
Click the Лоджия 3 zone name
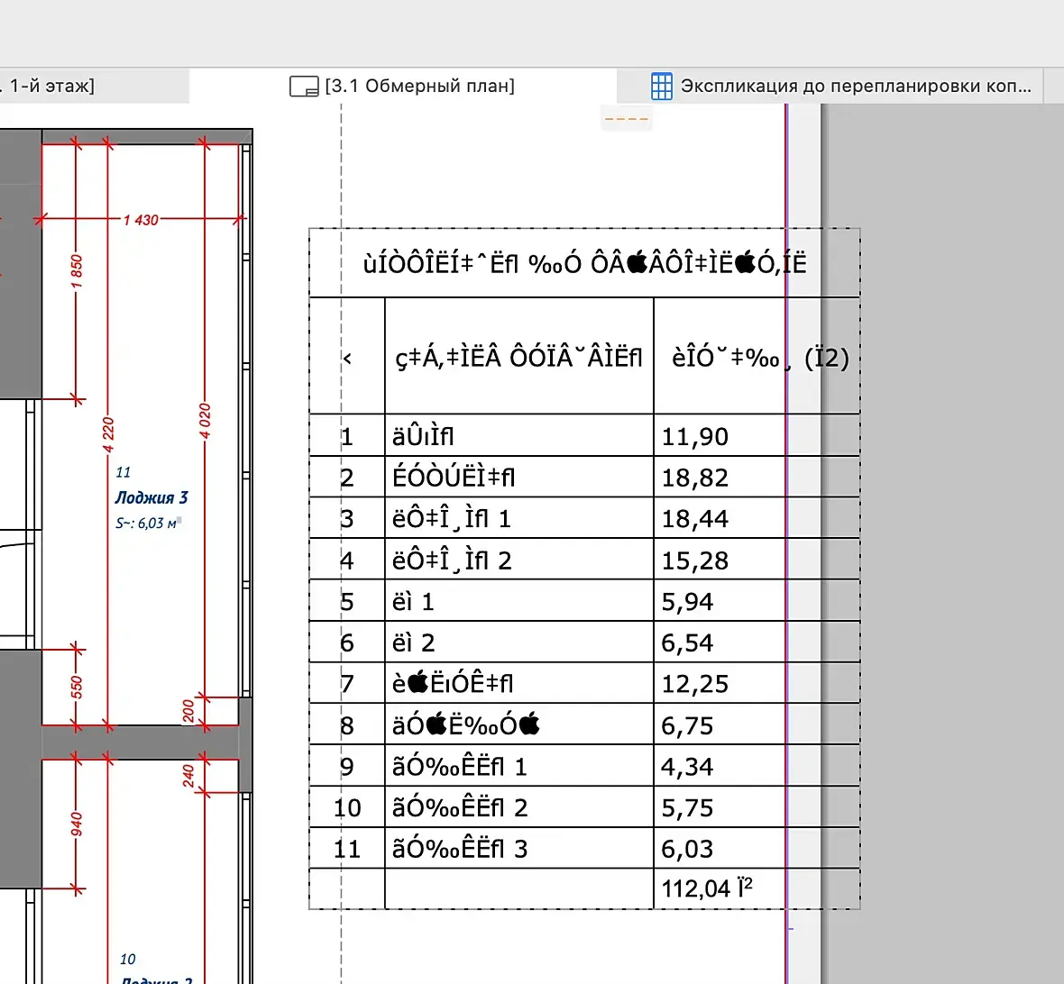pyautogui.click(x=151, y=497)
